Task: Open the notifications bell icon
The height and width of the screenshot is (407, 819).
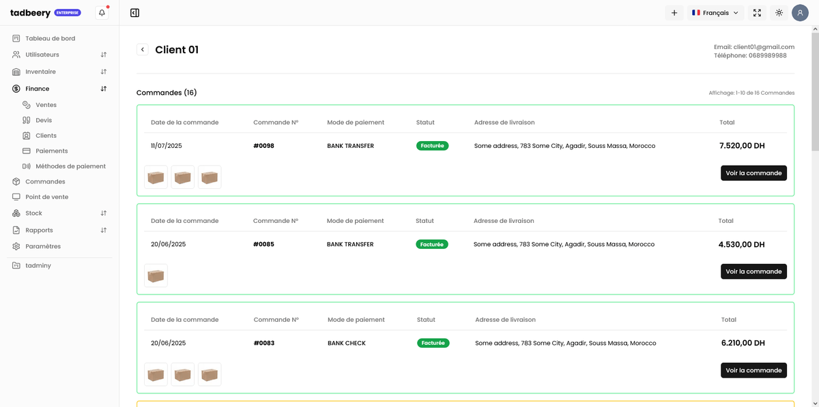Action: [x=102, y=12]
